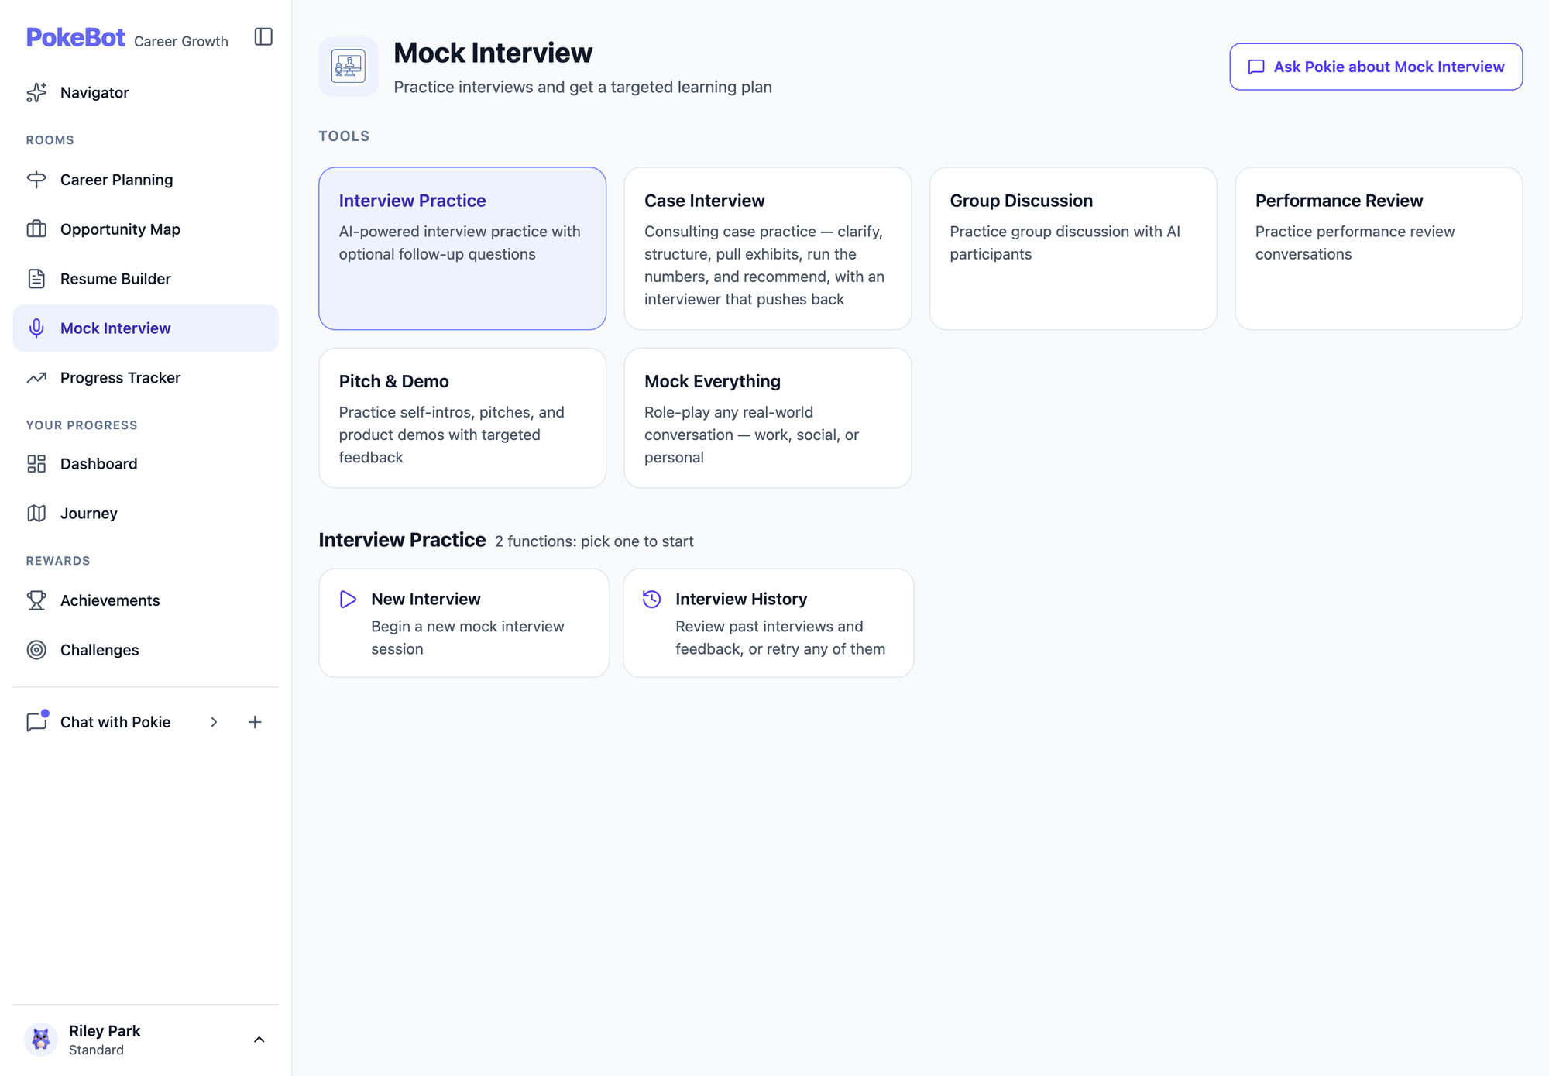Select the Group Discussion tool card

[1073, 249]
